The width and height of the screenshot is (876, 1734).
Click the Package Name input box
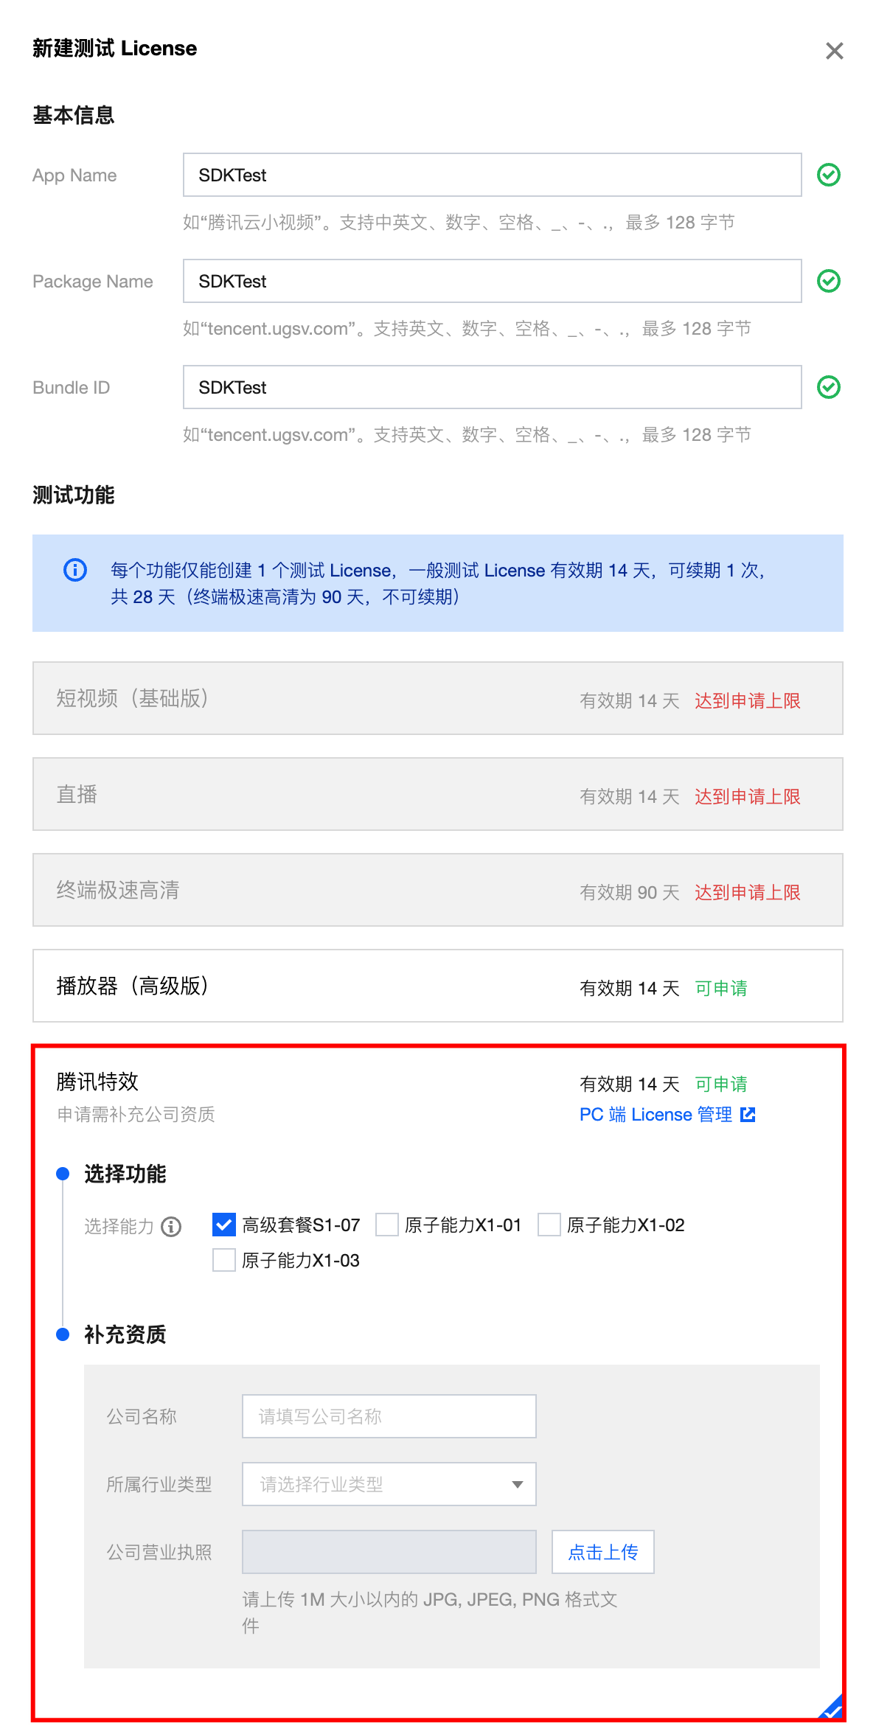click(x=492, y=281)
